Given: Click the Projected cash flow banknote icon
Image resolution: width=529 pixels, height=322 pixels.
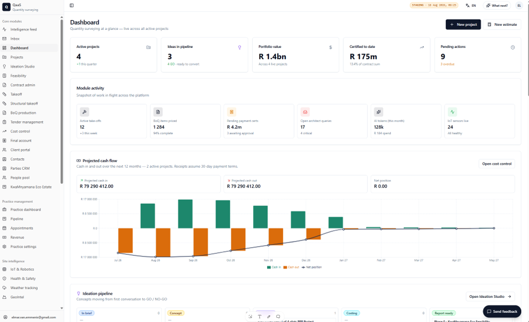Looking at the screenshot, I should pos(78,160).
